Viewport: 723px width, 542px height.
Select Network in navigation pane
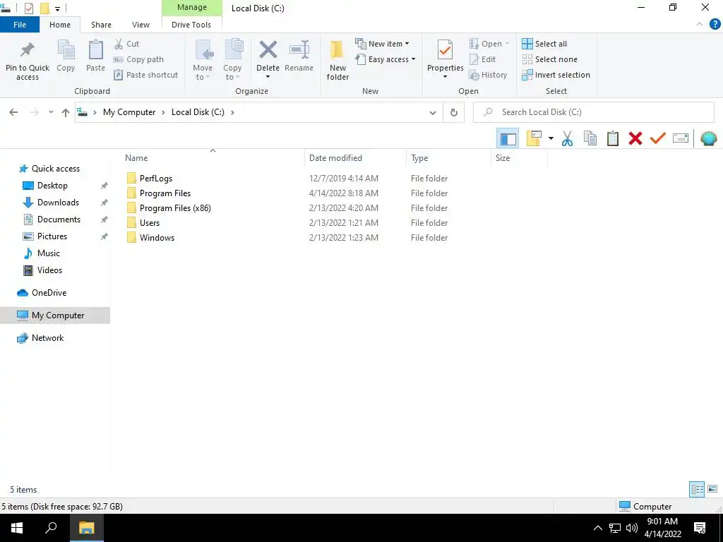(47, 338)
